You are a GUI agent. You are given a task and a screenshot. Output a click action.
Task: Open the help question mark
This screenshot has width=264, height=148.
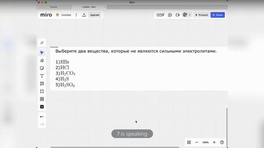pyautogui.click(x=222, y=142)
